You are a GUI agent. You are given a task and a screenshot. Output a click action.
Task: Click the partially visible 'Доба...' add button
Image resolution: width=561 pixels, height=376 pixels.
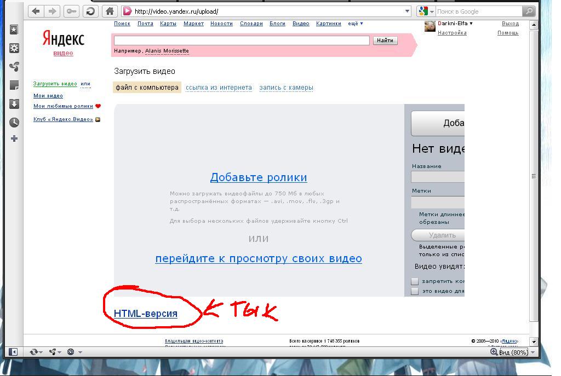click(438, 123)
